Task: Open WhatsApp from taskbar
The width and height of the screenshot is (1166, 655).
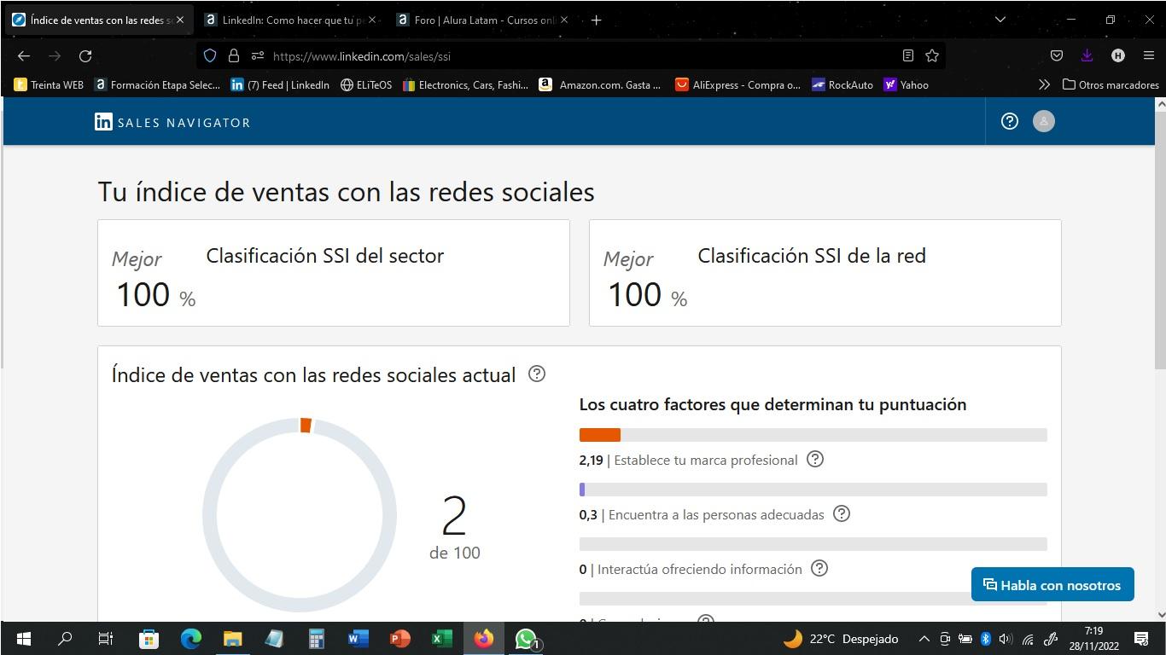Action: coord(526,638)
